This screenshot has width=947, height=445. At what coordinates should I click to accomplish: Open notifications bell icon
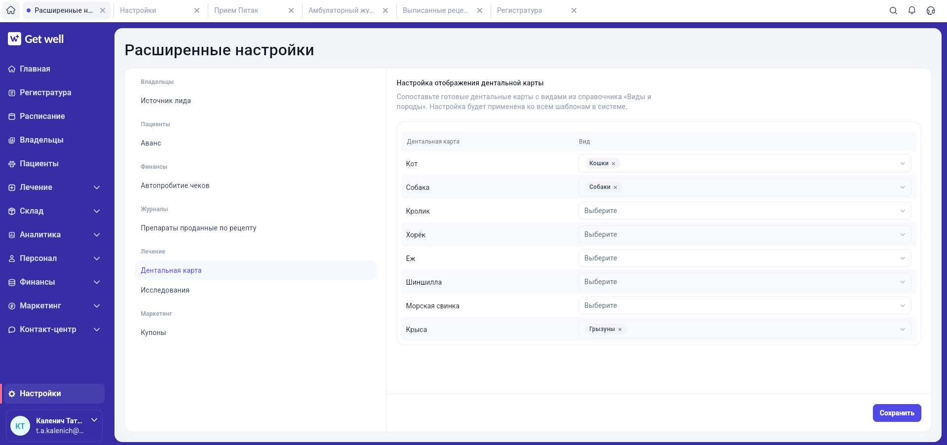pos(912,10)
